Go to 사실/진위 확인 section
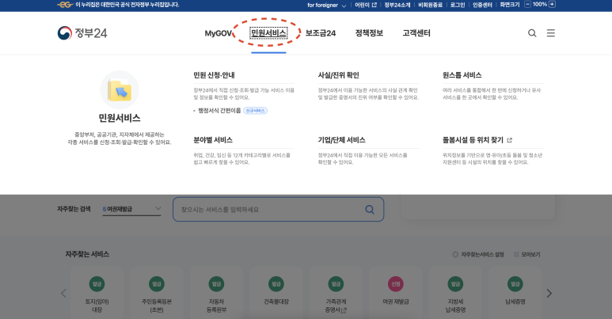This screenshot has width=612, height=319. pyautogui.click(x=338, y=75)
